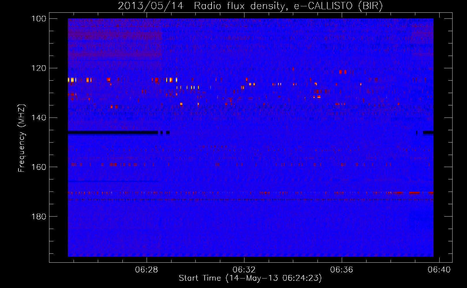Click the 'Start Time (14-May-13 06:24:23)' label
This screenshot has height=288, width=467.
pyautogui.click(x=250, y=278)
